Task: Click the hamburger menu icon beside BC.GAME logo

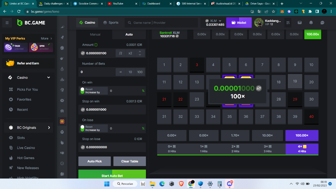Action: (x=7, y=23)
